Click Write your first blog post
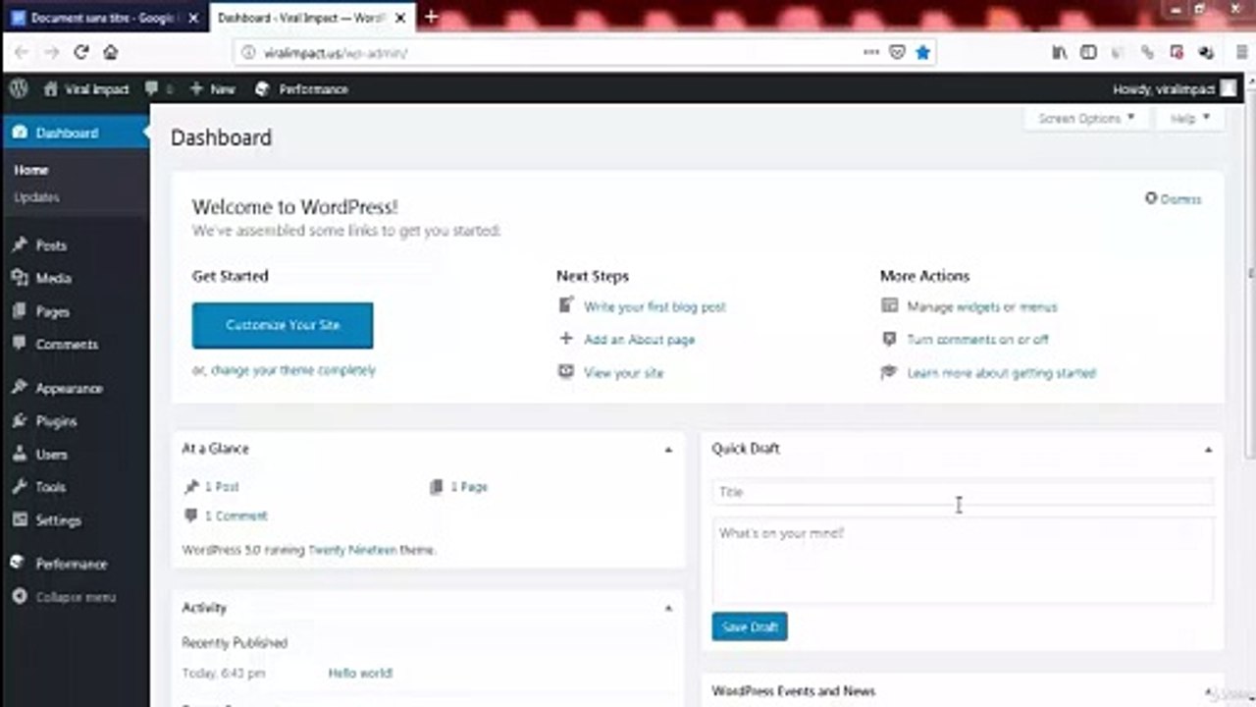The width and height of the screenshot is (1256, 707). [x=654, y=306]
